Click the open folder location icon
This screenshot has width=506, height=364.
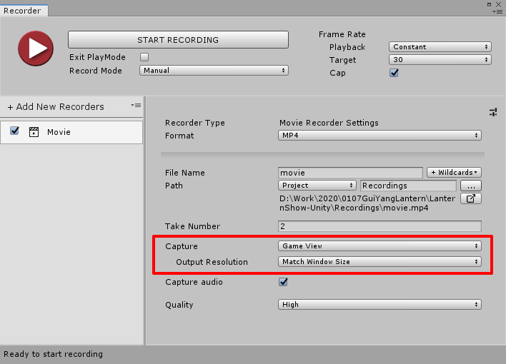coord(470,198)
